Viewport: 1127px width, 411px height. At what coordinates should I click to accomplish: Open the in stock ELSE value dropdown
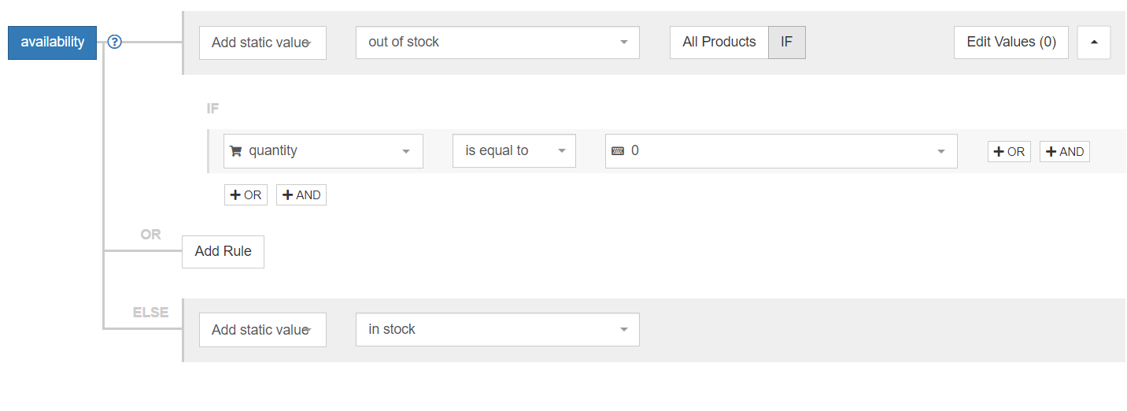click(497, 330)
